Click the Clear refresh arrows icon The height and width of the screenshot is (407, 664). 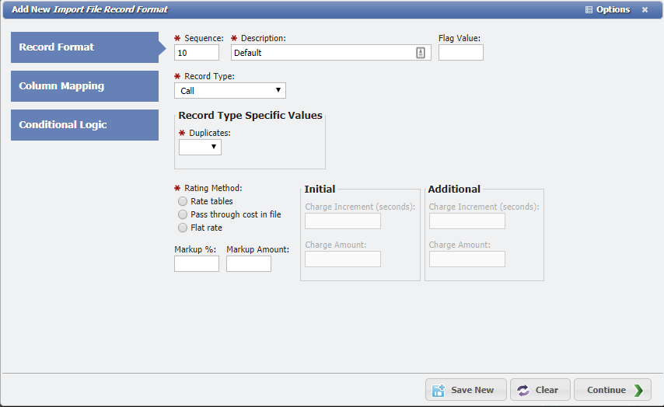[523, 390]
